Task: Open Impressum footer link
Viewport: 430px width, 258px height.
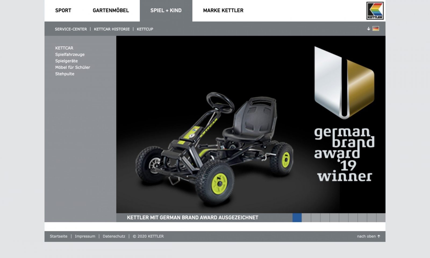Action: (85, 236)
